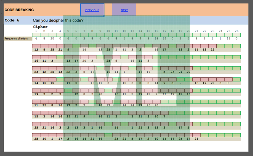Click the "CODE BREAKING" title
This screenshot has width=253, height=156.
pos(19,10)
